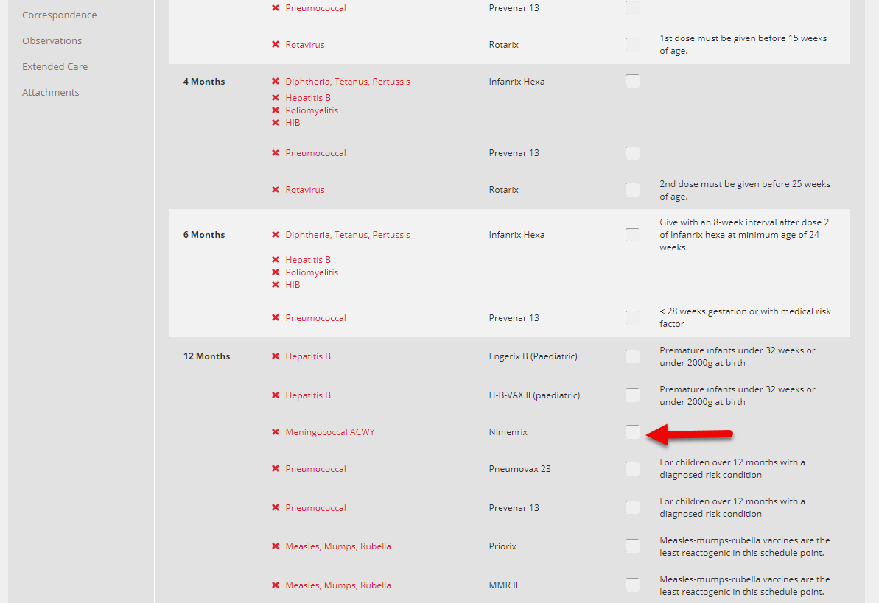Click red X beside 4 Months Poliomyelitis

click(x=276, y=110)
